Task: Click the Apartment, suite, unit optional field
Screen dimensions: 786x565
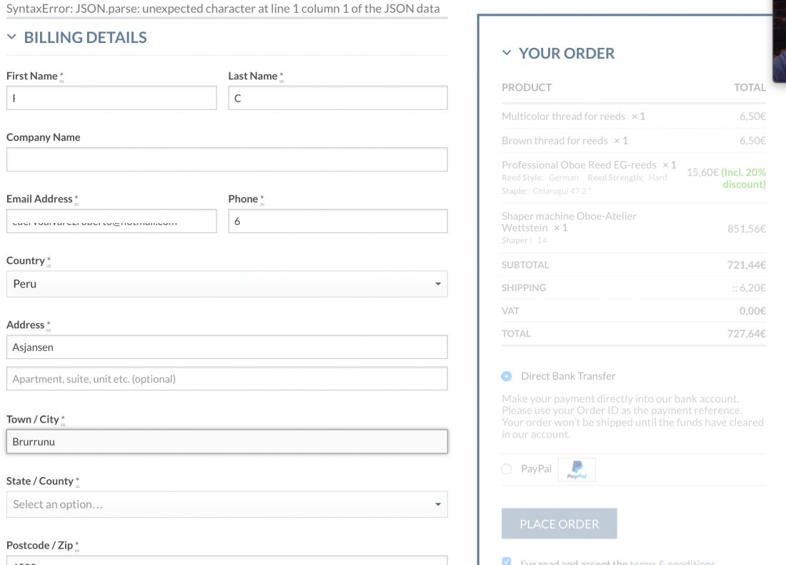Action: click(227, 379)
